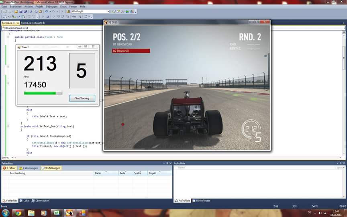Open Windows Explorer from the taskbar
The height and width of the screenshot is (217, 347).
[31, 213]
